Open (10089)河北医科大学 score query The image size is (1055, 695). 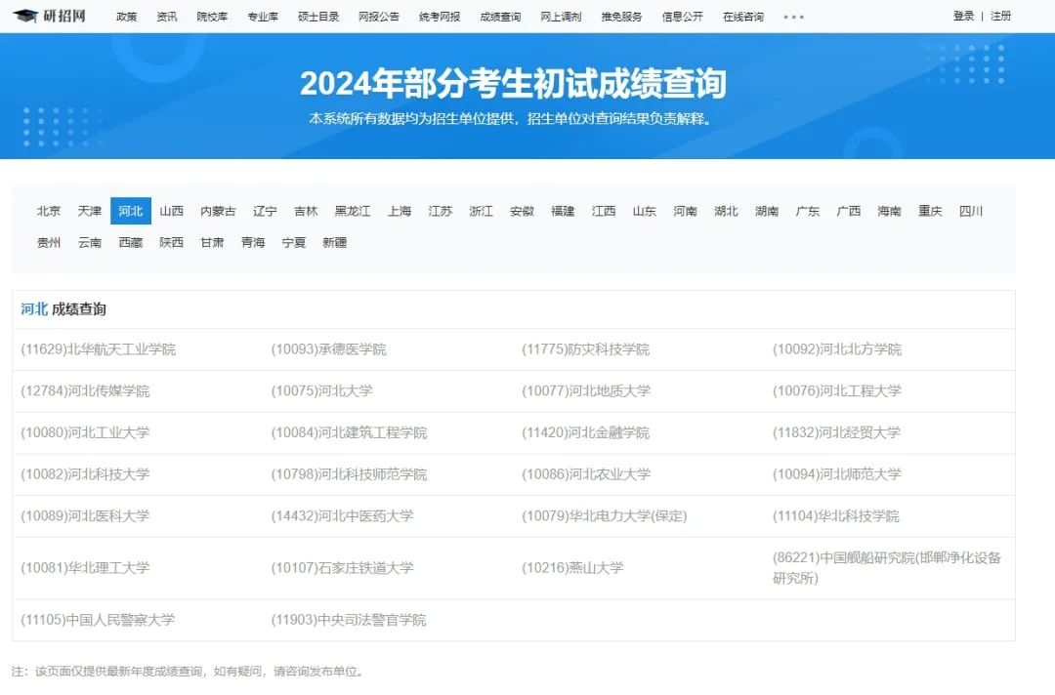(85, 516)
